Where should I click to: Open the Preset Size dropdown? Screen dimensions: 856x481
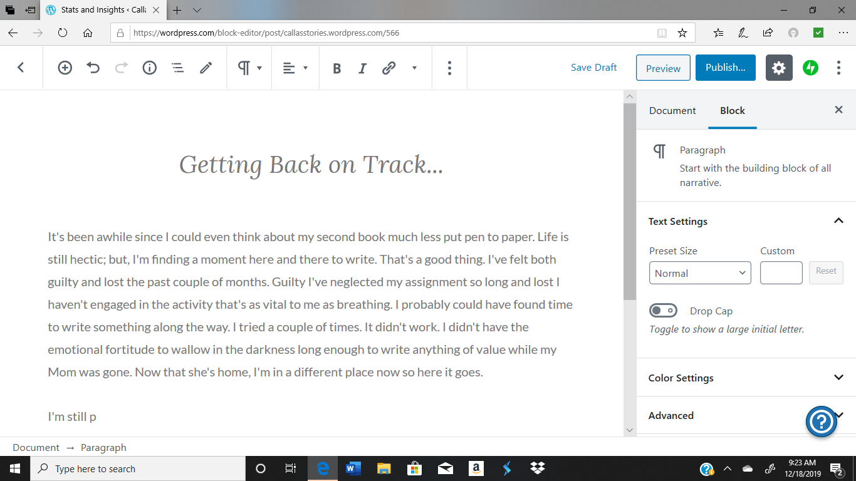tap(700, 273)
